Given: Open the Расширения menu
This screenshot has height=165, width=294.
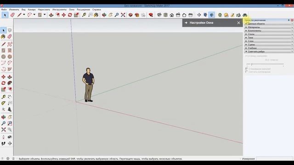Looking at the screenshot, I should coord(83,10).
